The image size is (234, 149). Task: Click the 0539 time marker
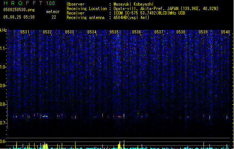click(203, 32)
